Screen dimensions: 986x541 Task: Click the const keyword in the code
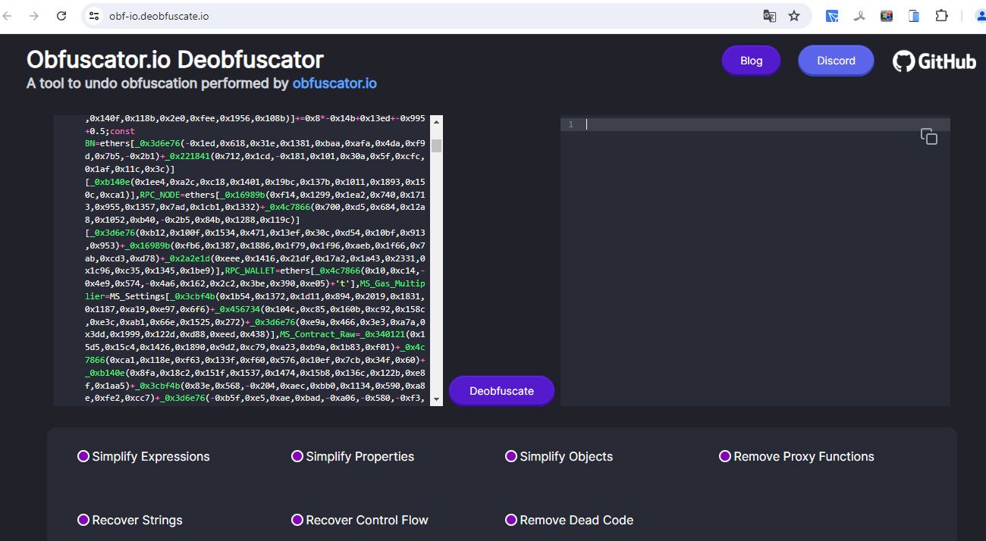click(122, 131)
